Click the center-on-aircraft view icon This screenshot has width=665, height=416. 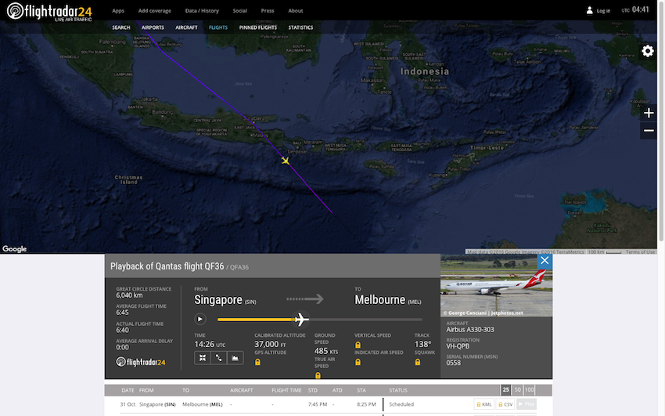[203, 358]
